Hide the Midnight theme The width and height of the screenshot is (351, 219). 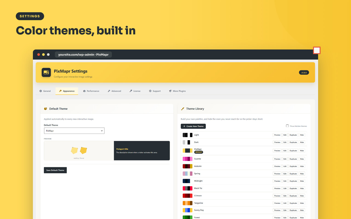pyautogui.click(x=302, y=181)
